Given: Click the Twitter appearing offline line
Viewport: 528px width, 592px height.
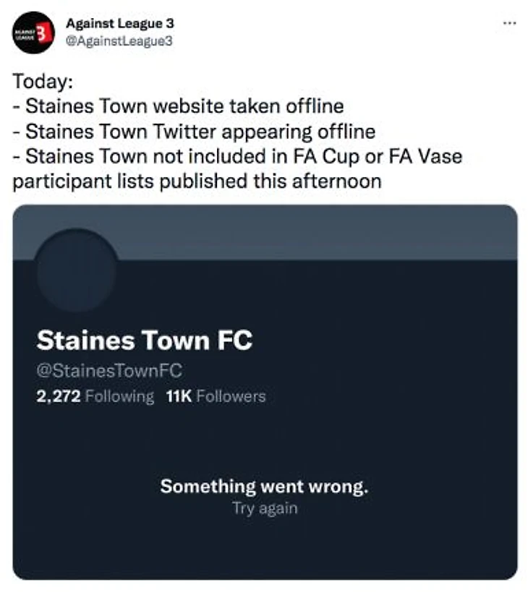Looking at the screenshot, I should (x=193, y=132).
